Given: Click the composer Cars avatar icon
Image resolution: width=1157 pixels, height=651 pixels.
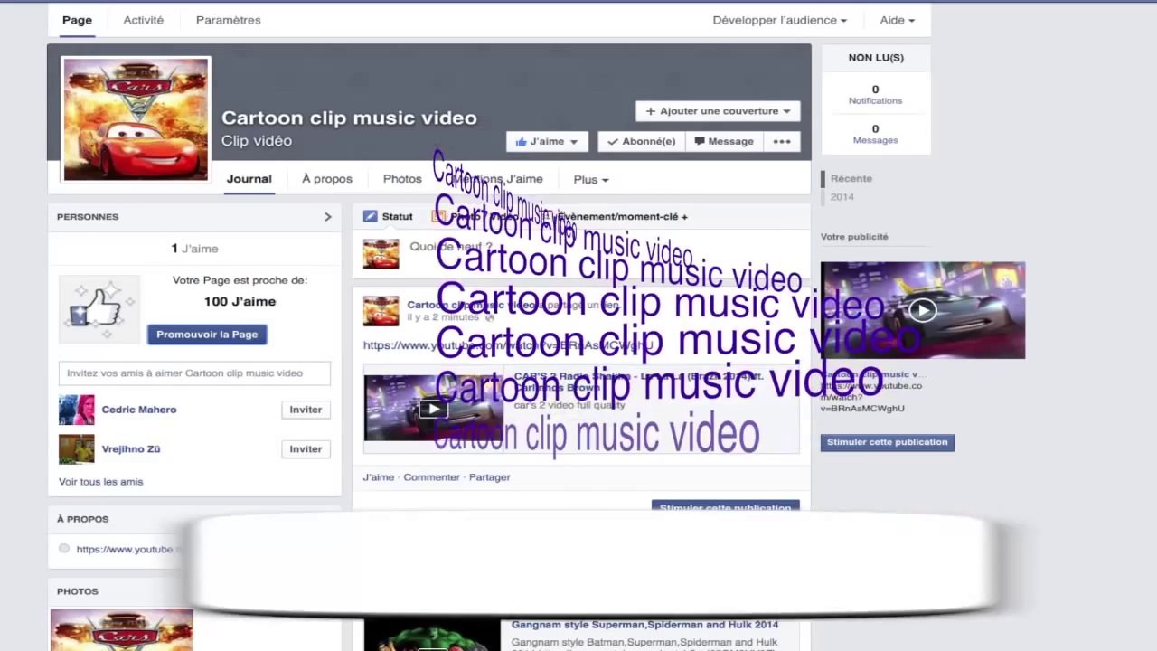Looking at the screenshot, I should pos(381,254).
